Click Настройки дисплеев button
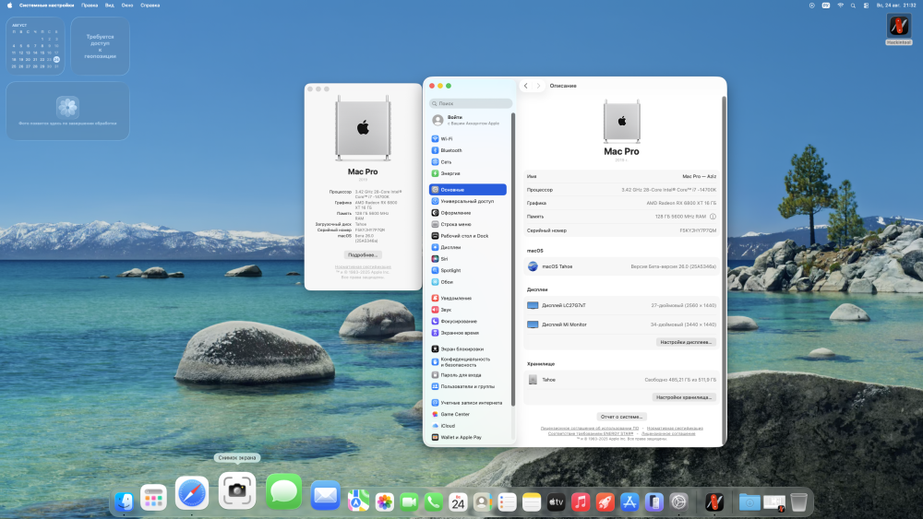Viewport: 923px width, 519px height. [686, 342]
